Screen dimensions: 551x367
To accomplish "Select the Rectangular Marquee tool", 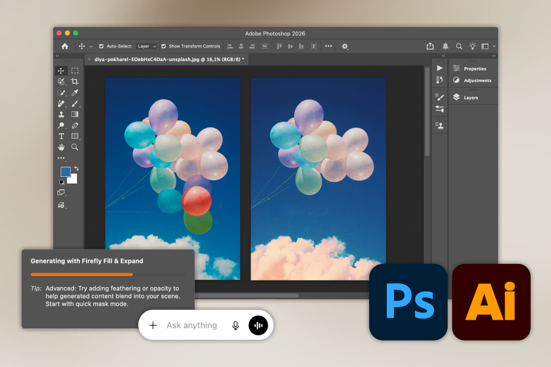I will pos(75,71).
